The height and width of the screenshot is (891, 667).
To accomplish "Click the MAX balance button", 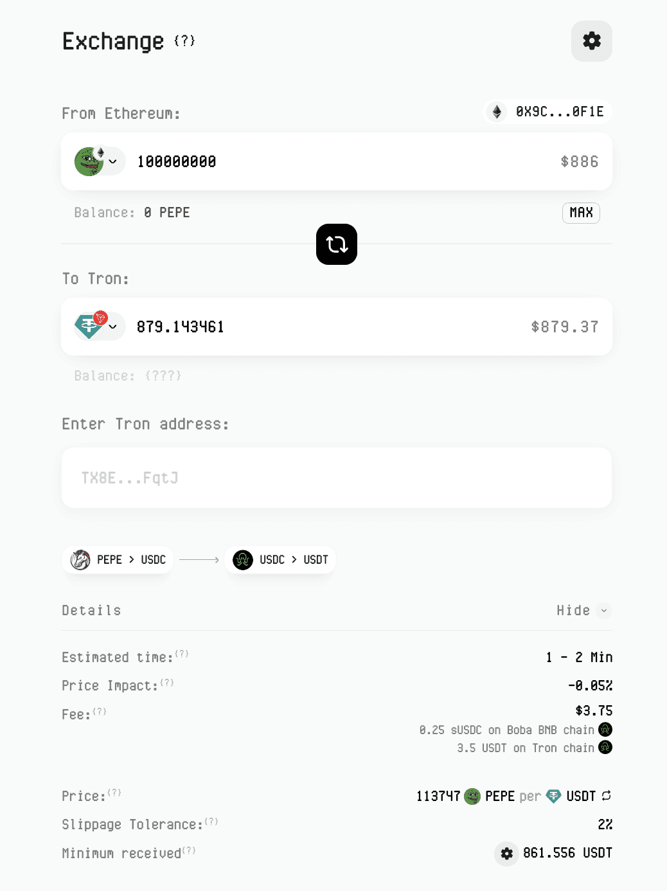I will pos(580,213).
